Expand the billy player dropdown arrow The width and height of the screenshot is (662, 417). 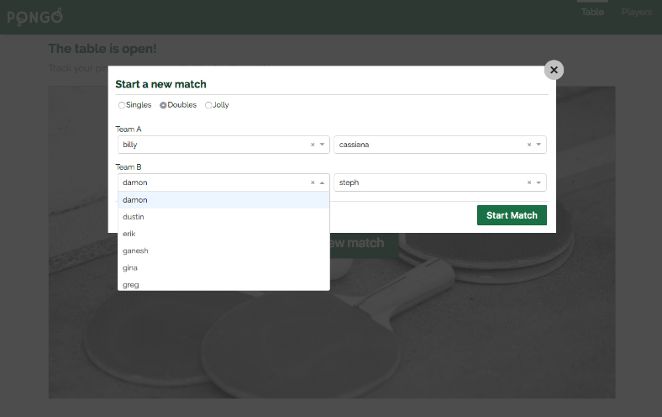click(323, 145)
